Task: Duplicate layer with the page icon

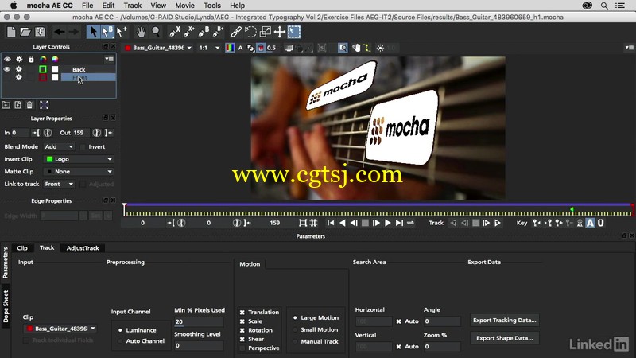Action: 17,105
